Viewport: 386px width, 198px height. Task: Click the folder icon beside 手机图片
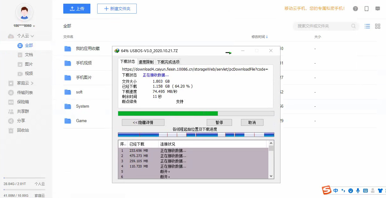68,77
